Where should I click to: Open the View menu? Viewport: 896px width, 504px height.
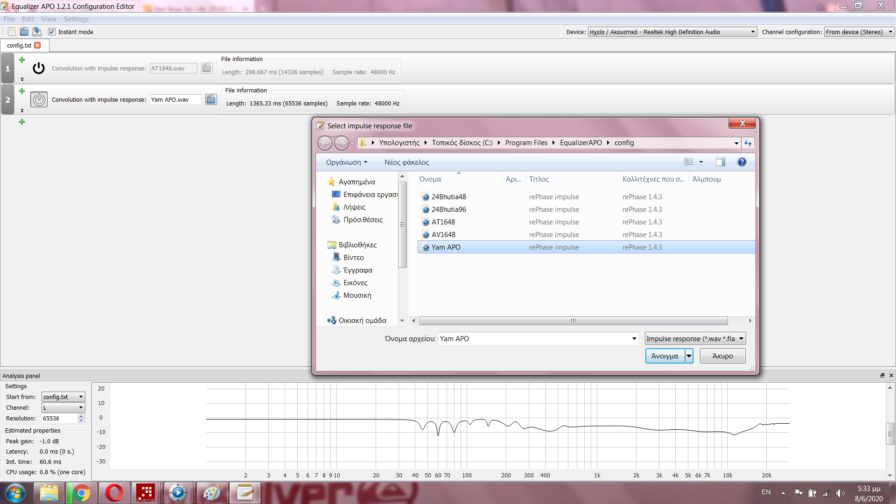point(49,19)
